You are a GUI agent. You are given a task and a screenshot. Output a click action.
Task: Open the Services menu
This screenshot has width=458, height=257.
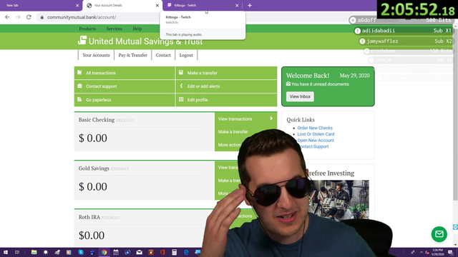tap(114, 29)
